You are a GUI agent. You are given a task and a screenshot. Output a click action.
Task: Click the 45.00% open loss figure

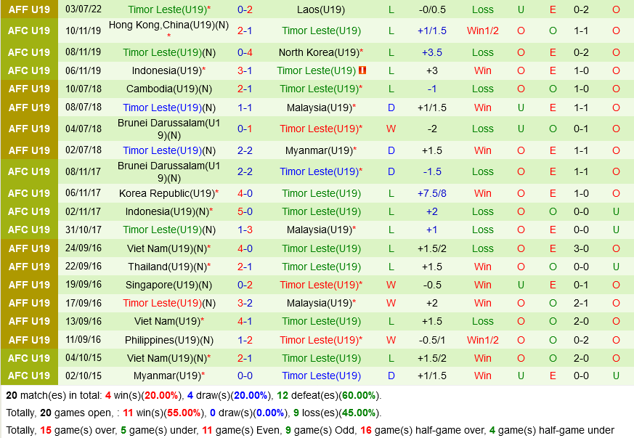(359, 413)
